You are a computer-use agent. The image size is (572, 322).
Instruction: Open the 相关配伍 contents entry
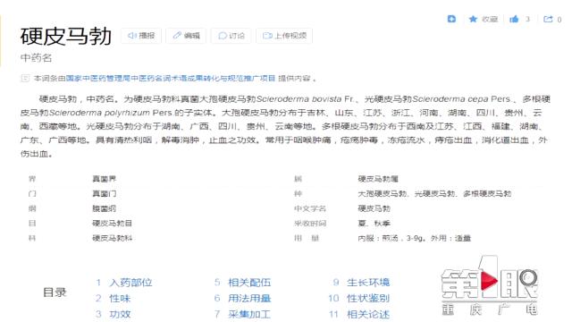point(249,283)
